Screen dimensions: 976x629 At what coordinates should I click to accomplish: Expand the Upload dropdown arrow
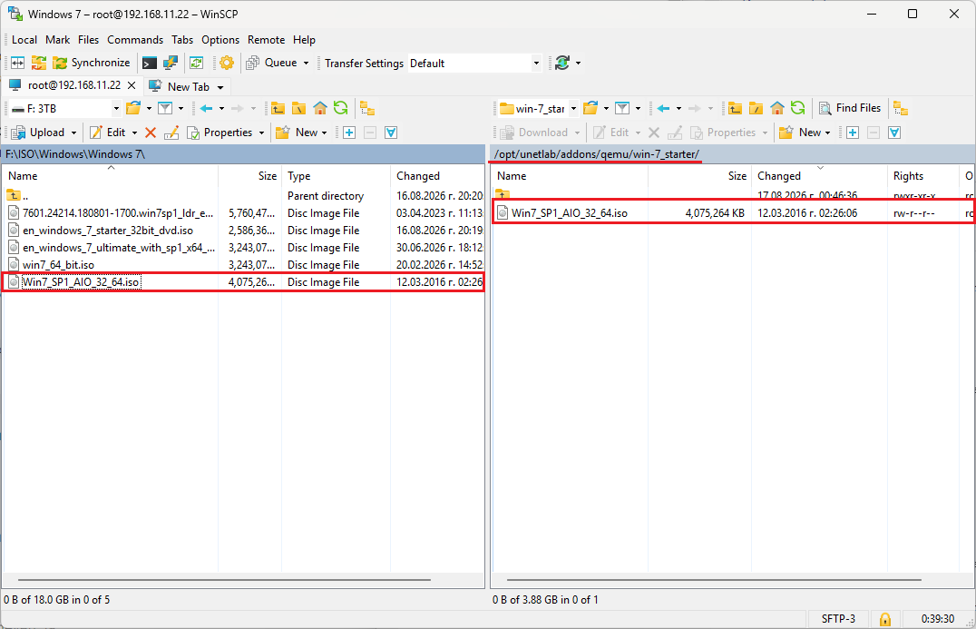(x=73, y=133)
